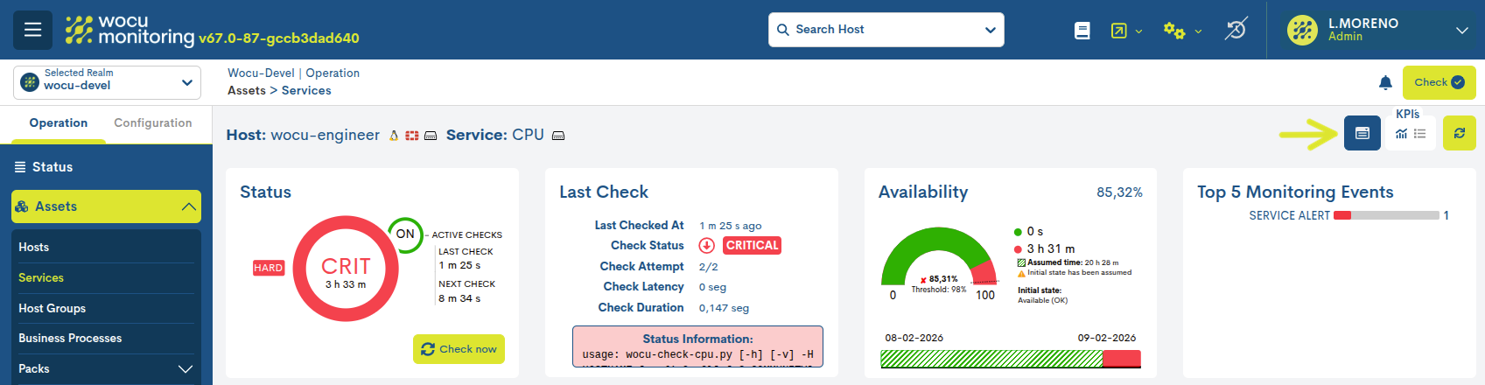
Task: Open the Selected Realm wocu-devel dropdown
Action: tap(108, 82)
